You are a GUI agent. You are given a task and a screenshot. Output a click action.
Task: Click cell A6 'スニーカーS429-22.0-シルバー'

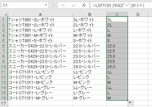[x=40, y=46]
